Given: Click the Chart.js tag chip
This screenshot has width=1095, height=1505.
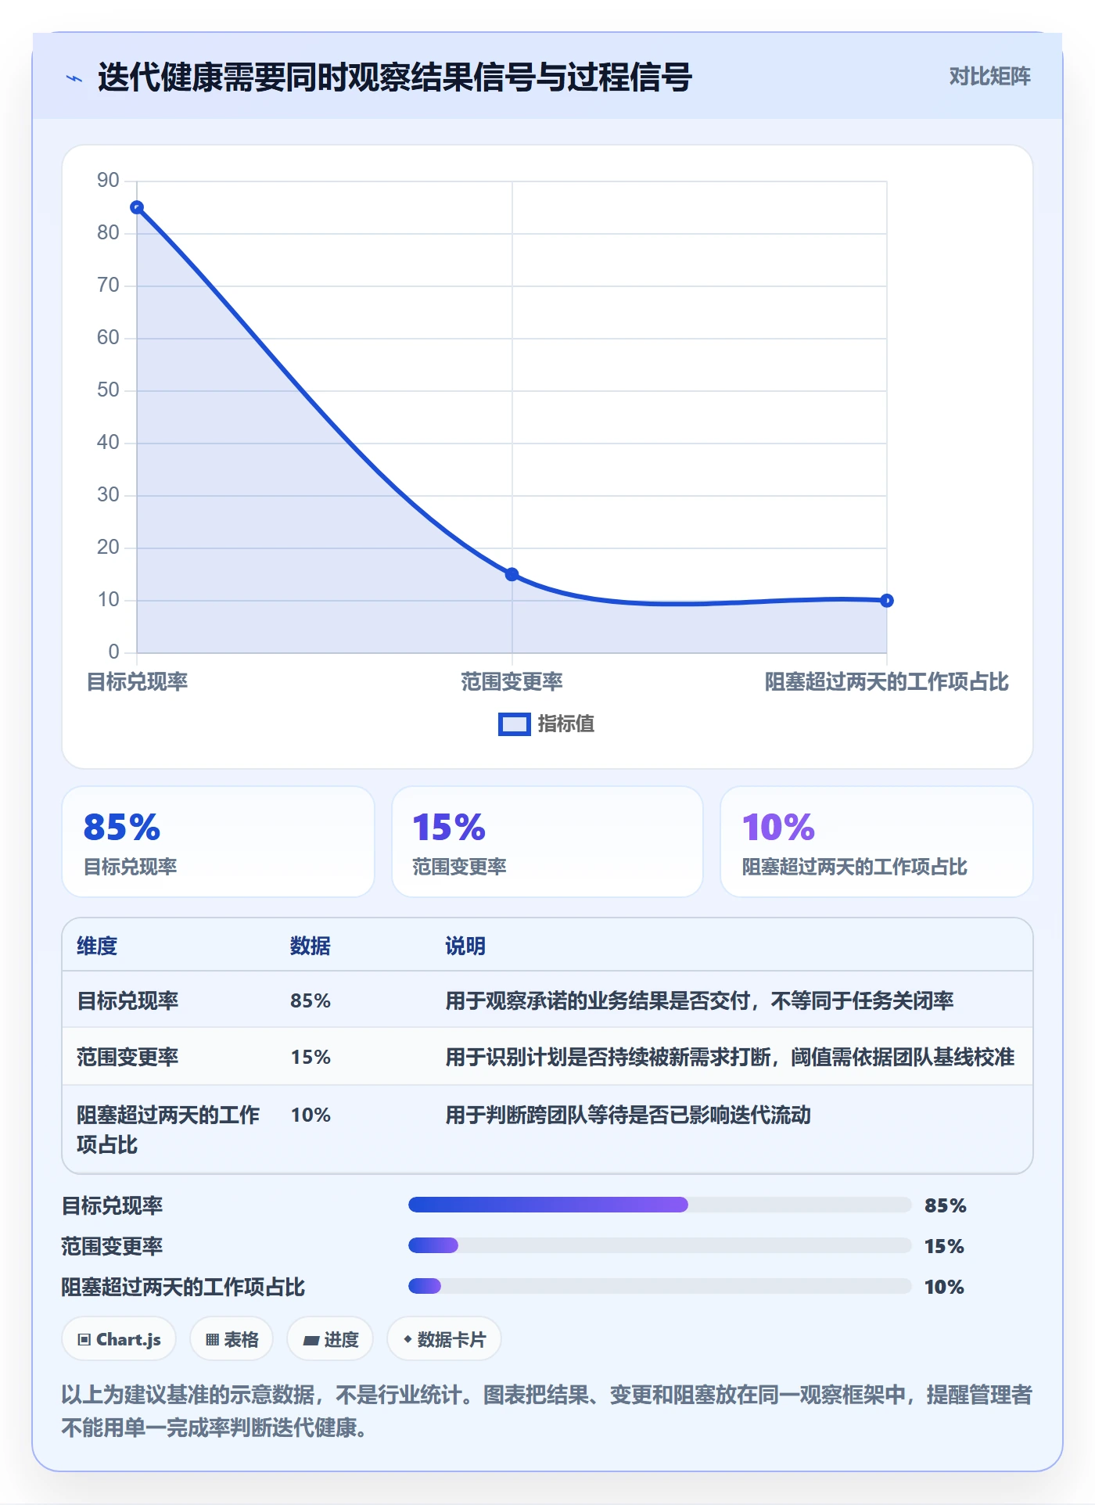Looking at the screenshot, I should [119, 1339].
